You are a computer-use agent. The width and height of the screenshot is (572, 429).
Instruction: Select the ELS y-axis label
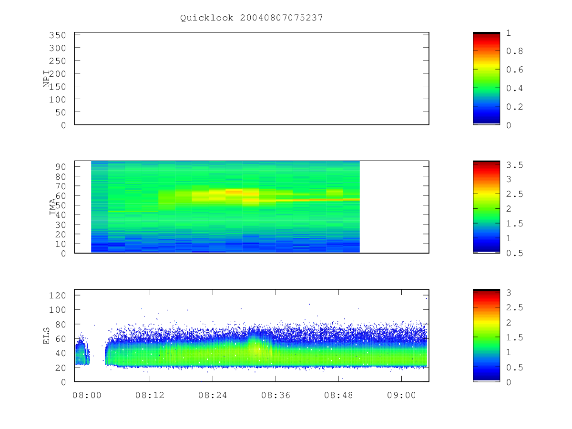point(47,336)
